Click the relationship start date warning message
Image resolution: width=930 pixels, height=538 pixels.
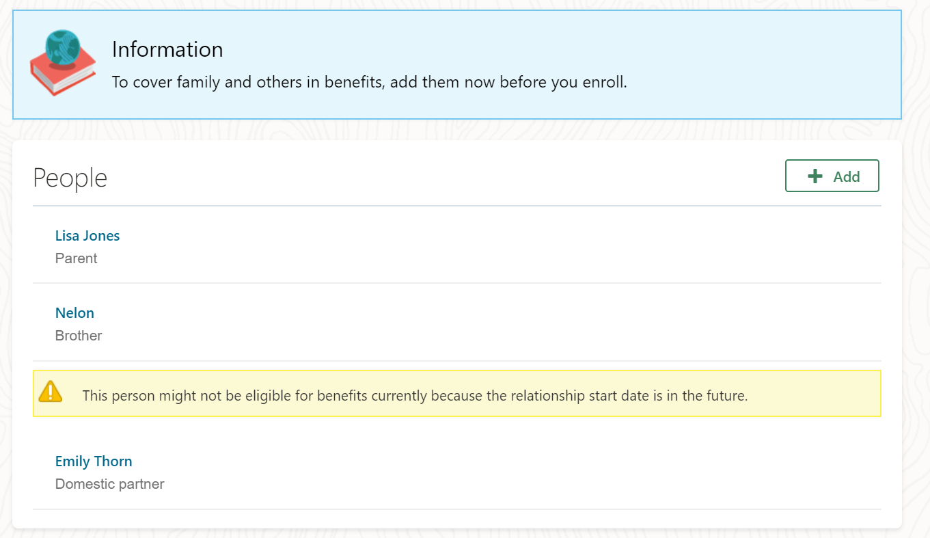click(415, 395)
